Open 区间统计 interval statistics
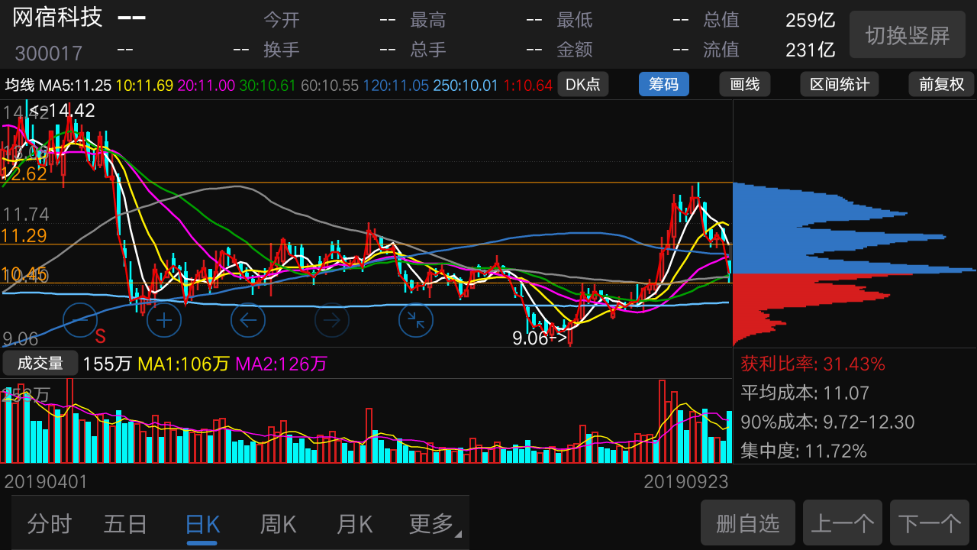 tap(839, 84)
